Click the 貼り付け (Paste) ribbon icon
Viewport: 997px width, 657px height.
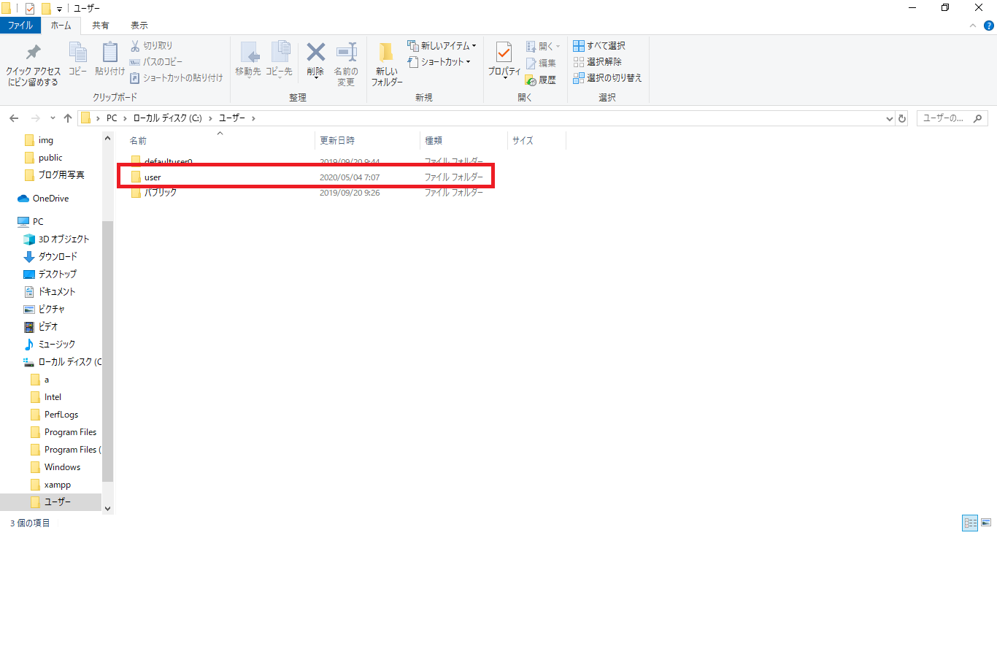pyautogui.click(x=110, y=53)
